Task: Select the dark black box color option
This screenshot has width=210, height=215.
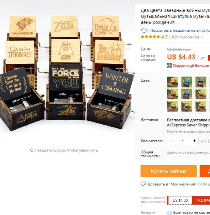Action: 201,82
